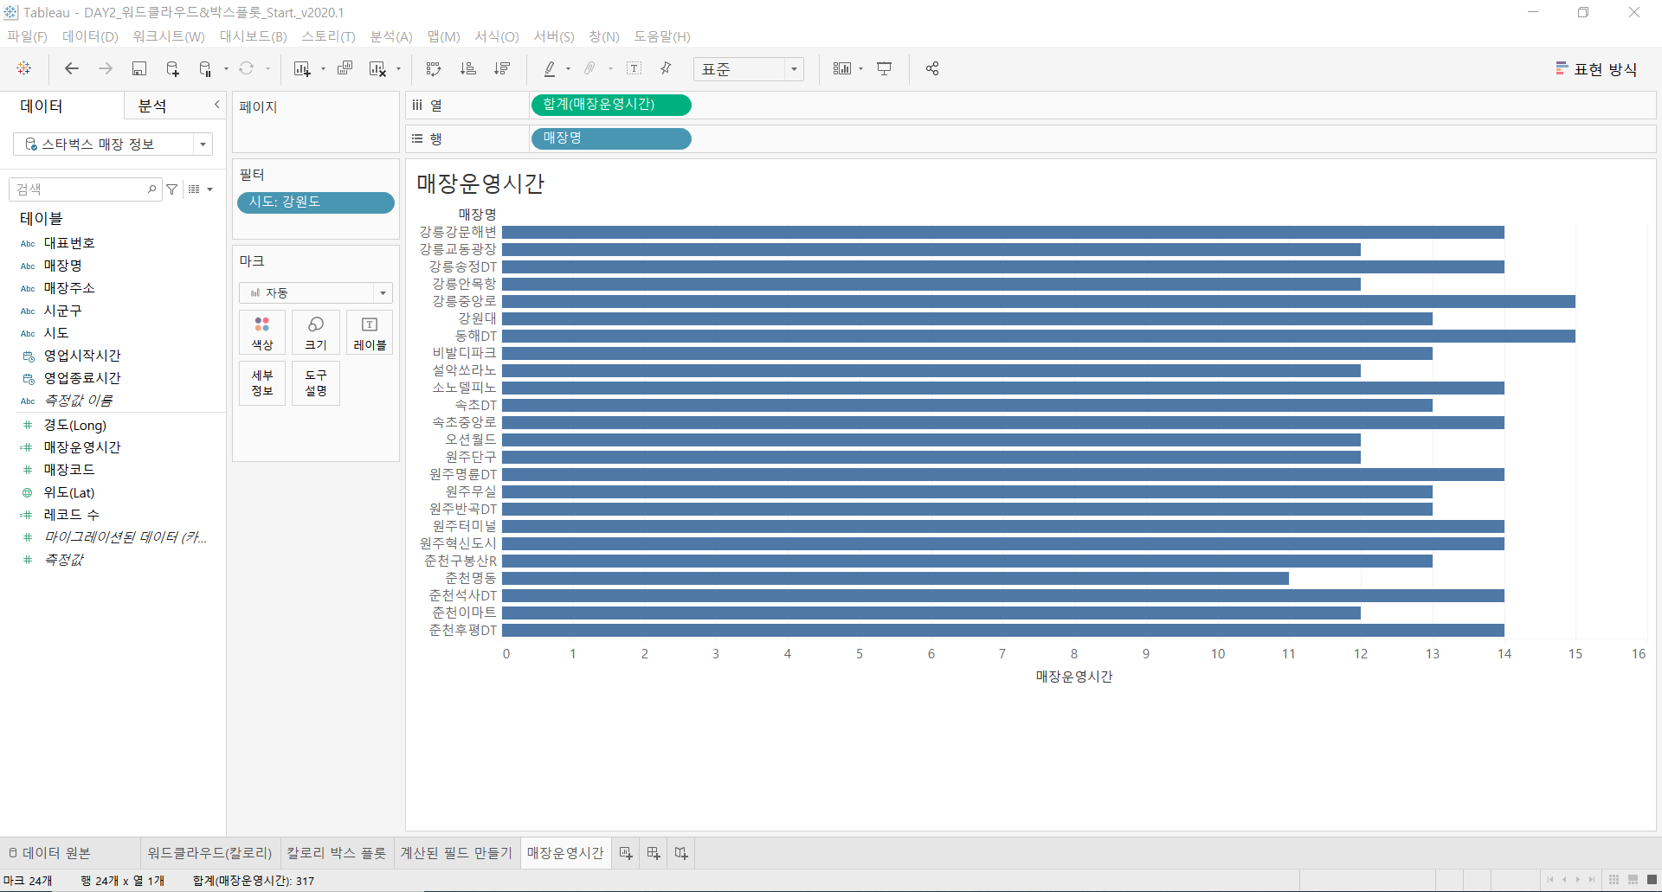Open the 서식(O) menu

point(497,36)
